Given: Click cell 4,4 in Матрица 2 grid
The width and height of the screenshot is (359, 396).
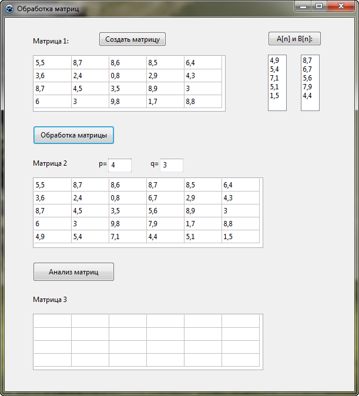Looking at the screenshot, I should point(166,236).
